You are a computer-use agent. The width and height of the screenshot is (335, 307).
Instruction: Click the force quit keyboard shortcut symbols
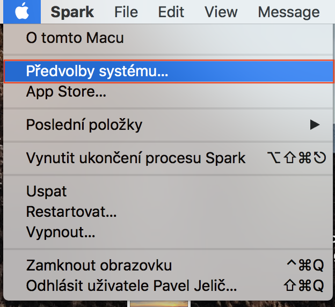click(x=296, y=158)
